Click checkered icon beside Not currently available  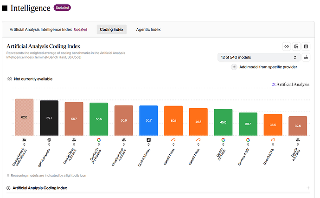tap(10, 79)
